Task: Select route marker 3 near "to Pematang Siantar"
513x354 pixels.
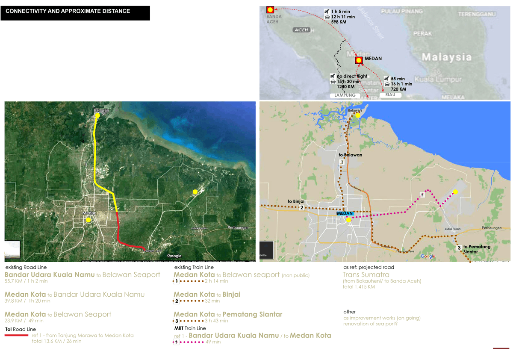Action: [459, 248]
